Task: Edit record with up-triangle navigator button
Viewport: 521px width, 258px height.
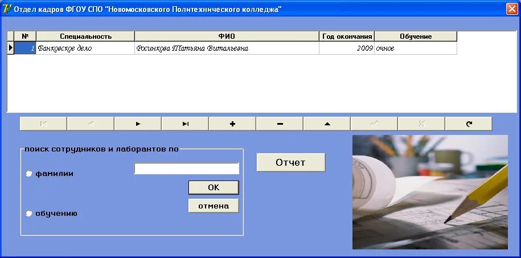Action: (327, 124)
